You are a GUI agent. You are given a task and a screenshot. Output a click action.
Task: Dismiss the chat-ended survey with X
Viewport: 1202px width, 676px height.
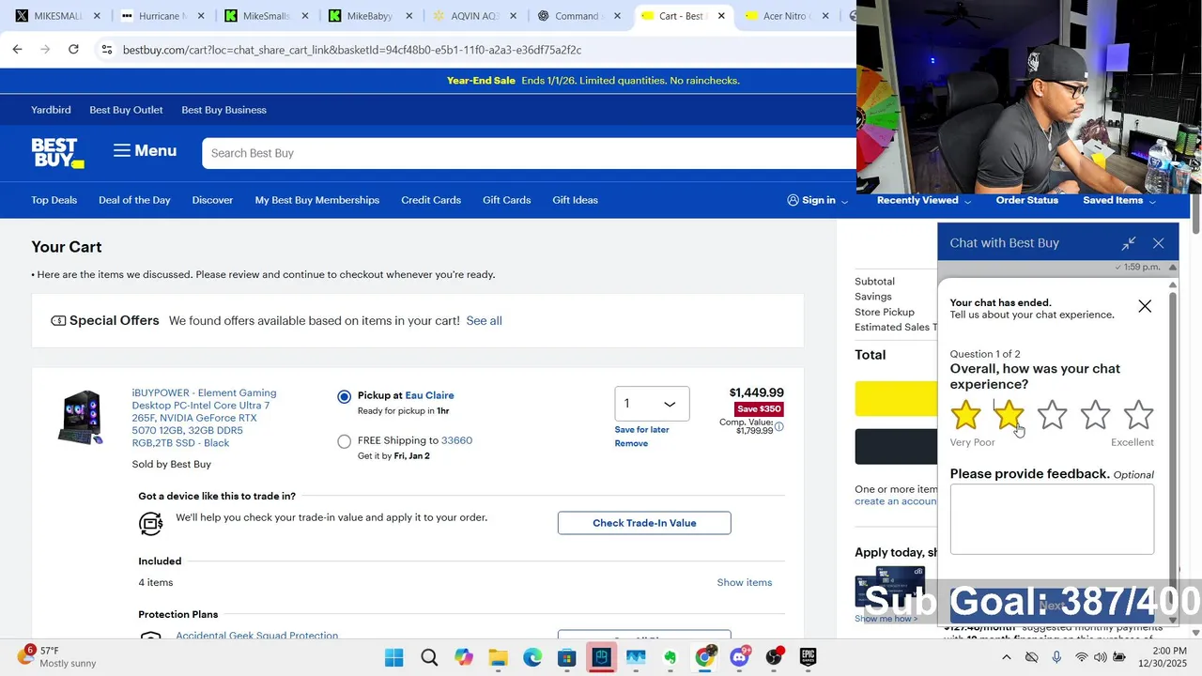coord(1145,306)
